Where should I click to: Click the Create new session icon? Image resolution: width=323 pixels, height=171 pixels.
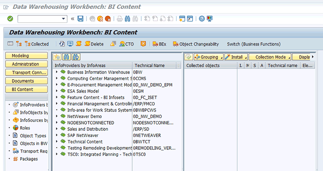pyautogui.click(x=182, y=19)
